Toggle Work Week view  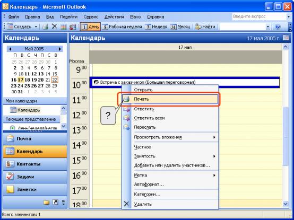click(122, 27)
